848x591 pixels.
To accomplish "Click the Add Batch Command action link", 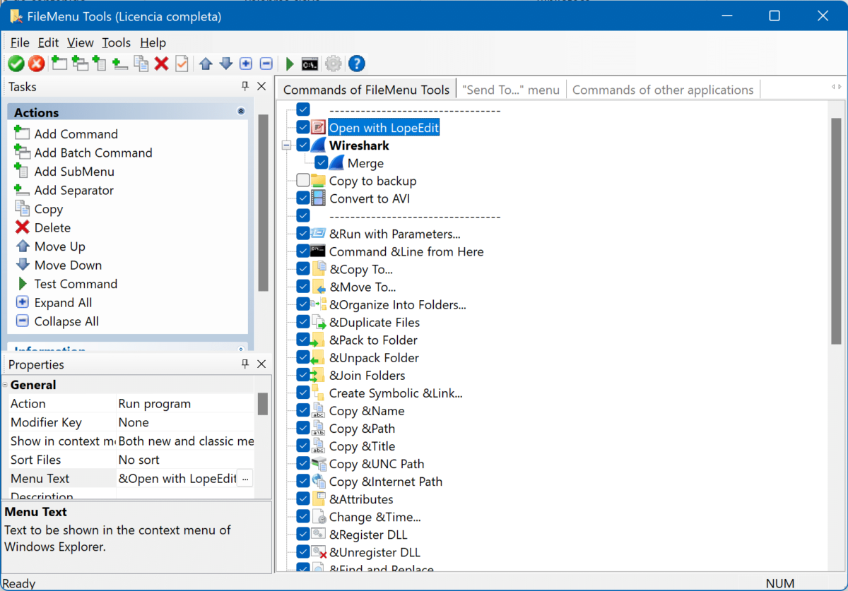I will click(x=93, y=153).
